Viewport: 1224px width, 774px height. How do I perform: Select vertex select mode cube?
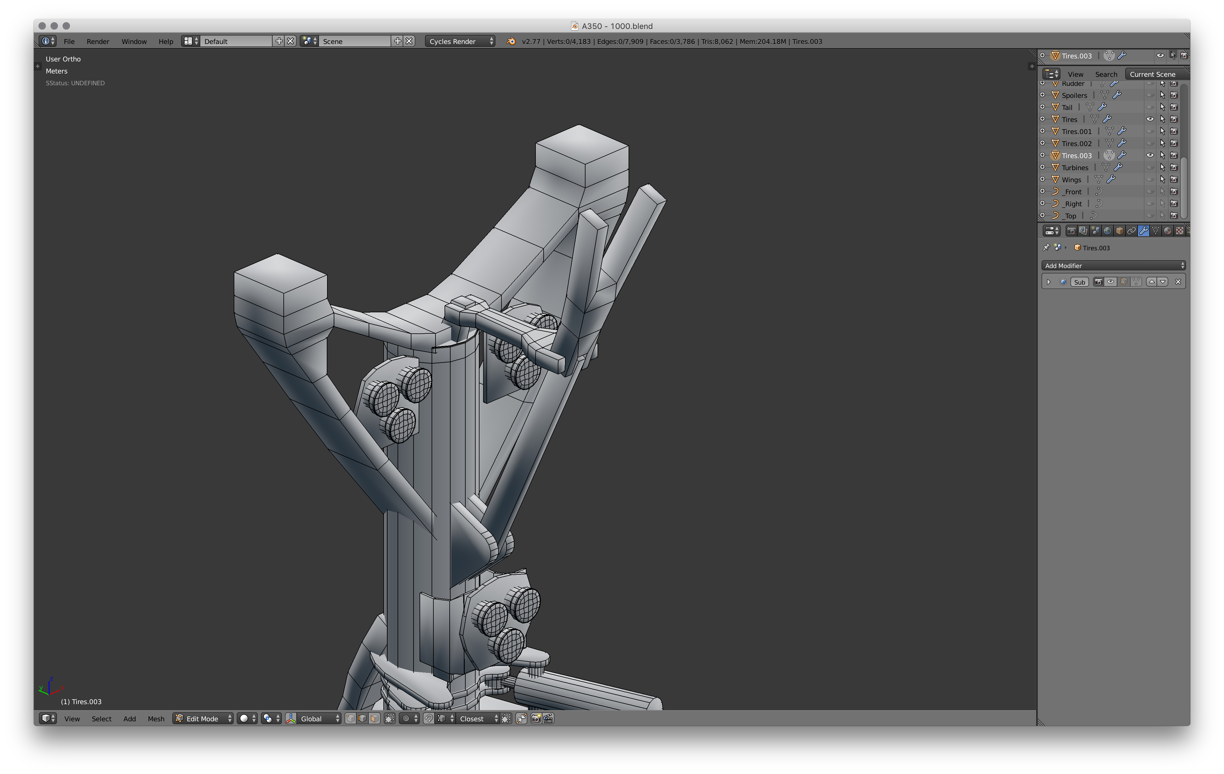350,718
